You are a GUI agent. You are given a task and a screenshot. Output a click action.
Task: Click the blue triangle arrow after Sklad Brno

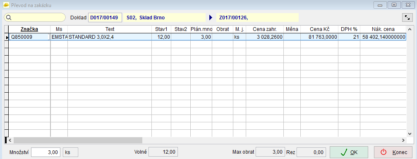click(211, 18)
